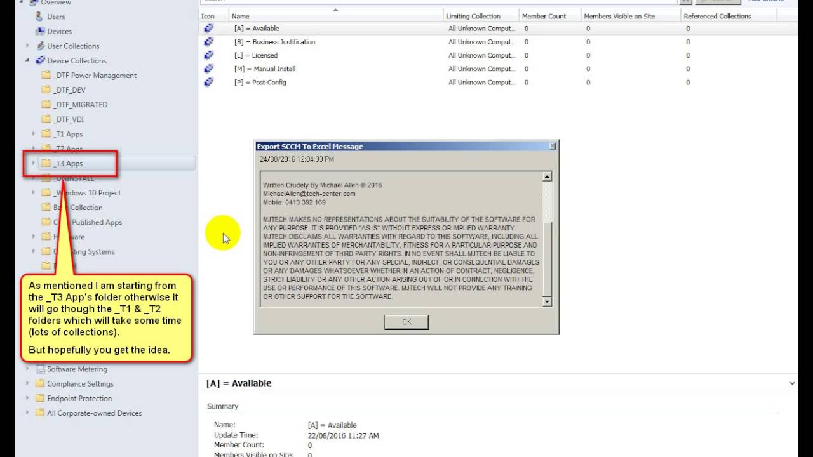
Task: Click the Device Collections icon
Action: point(41,60)
